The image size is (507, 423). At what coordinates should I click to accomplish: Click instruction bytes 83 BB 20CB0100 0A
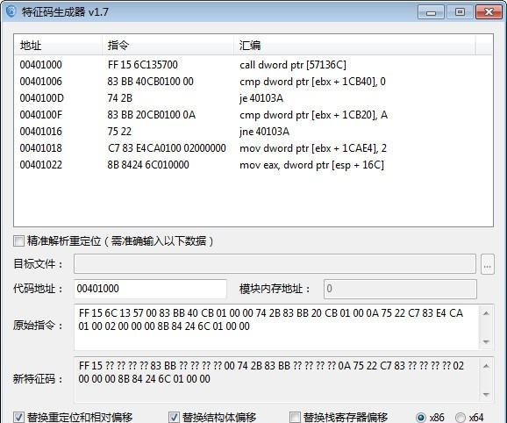click(152, 115)
